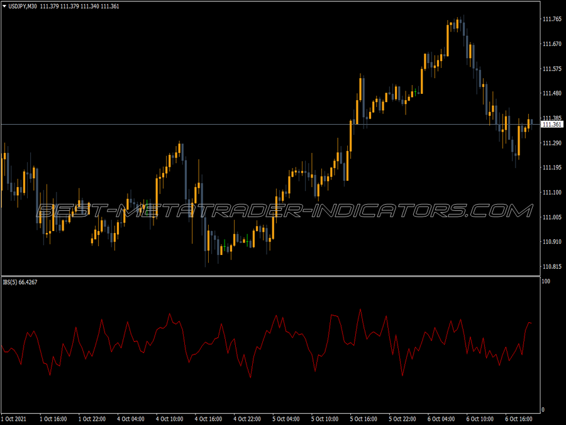Select the 5 Oct 16:00 time label
The height and width of the screenshot is (425, 566).
(x=363, y=419)
